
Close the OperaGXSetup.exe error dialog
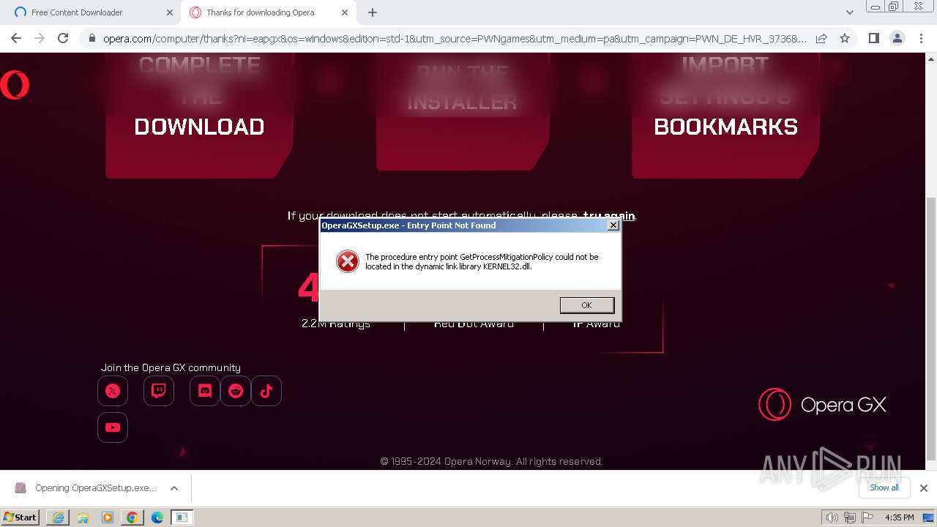613,225
